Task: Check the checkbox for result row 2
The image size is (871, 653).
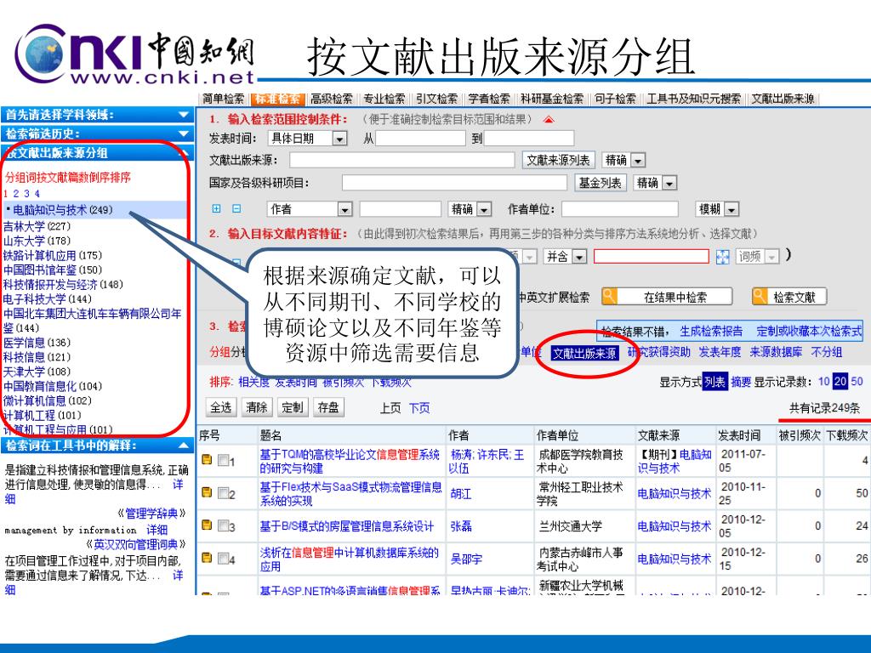Action: (224, 493)
